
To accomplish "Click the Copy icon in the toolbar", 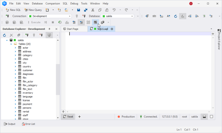I will tap(100, 10).
